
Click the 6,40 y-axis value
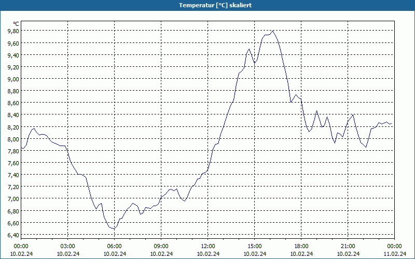click(13, 235)
